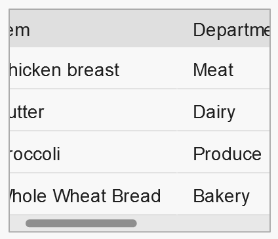Click scrollbar track left of the thumb
278x239 pixels.
(x=18, y=223)
